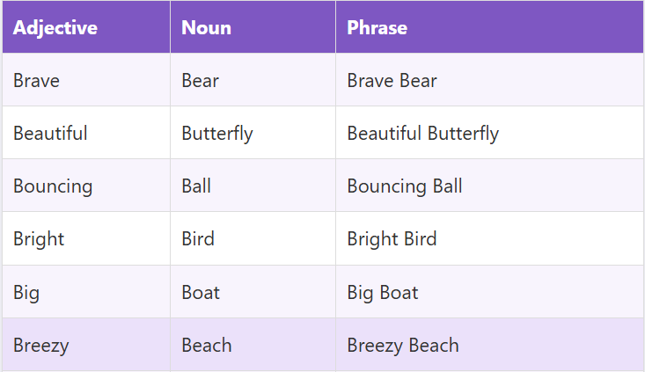This screenshot has height=372, width=645.
Task: Click the Phrase column header
Action: [377, 27]
